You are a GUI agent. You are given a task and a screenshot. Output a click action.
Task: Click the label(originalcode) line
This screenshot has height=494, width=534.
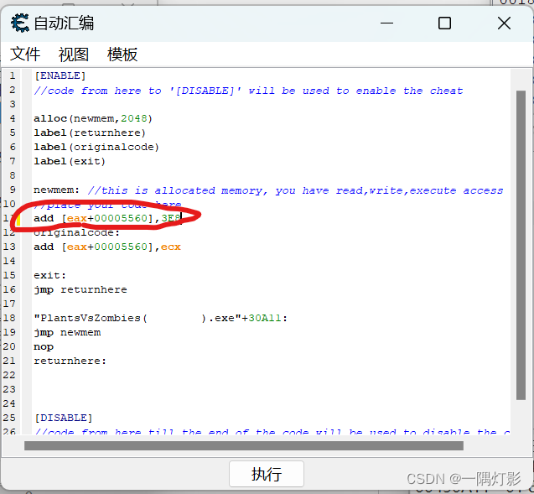coord(96,147)
